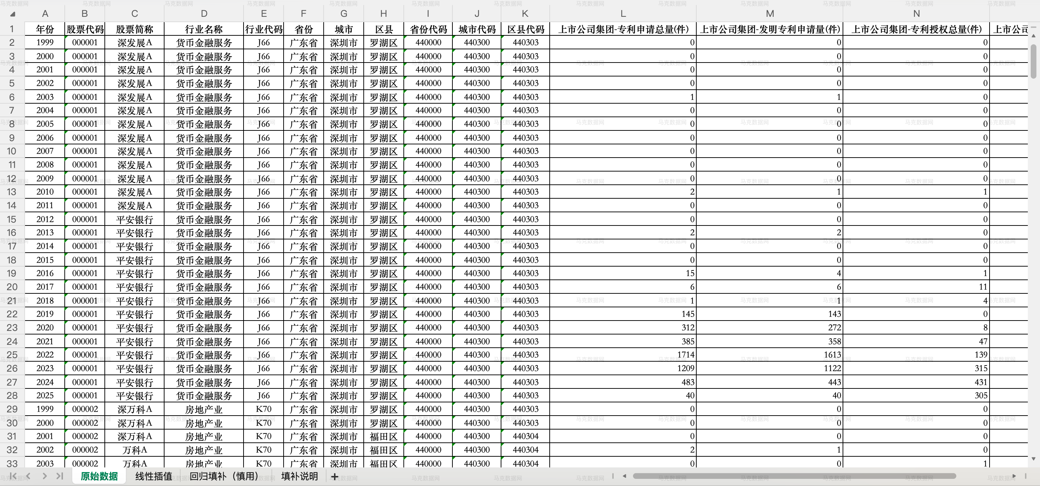Select column L header
This screenshot has width=1040, height=486.
pyautogui.click(x=623, y=14)
